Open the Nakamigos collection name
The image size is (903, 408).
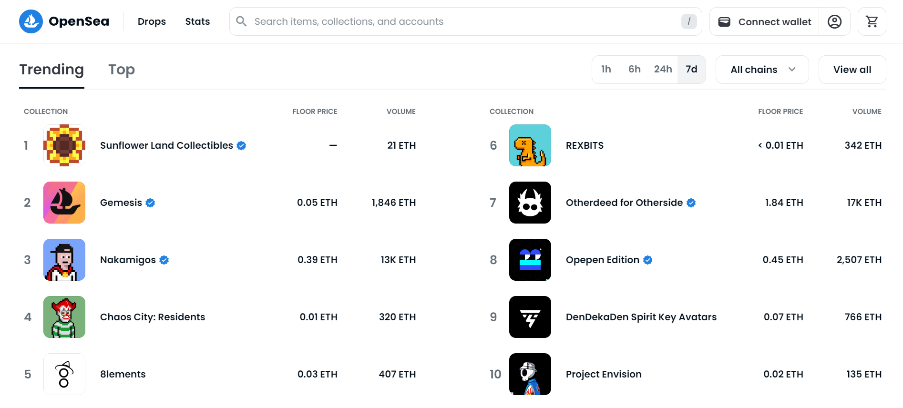click(x=128, y=260)
